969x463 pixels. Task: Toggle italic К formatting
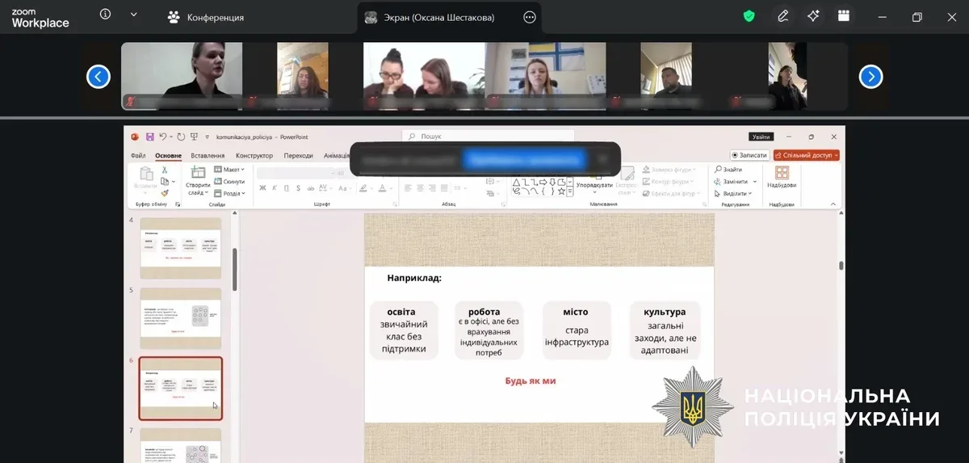[275, 188]
